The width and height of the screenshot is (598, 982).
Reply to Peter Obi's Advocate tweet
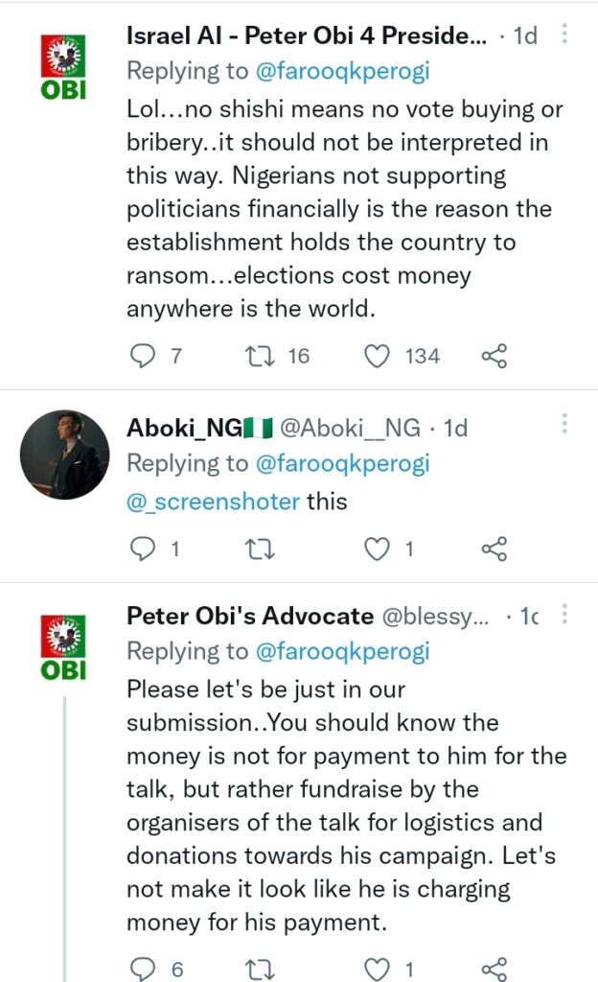(x=142, y=970)
